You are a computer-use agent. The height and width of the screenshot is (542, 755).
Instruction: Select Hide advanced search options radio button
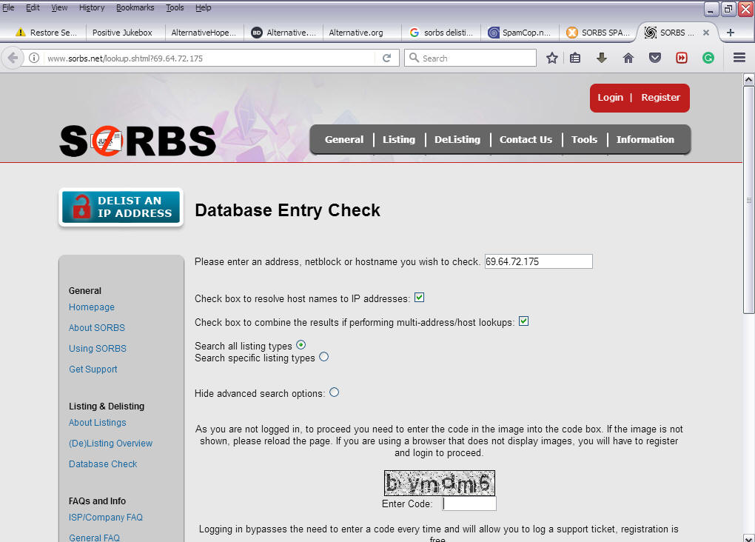click(x=334, y=392)
